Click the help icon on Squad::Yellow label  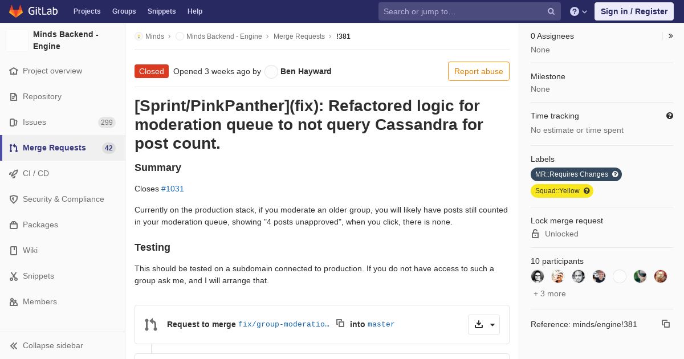click(587, 191)
